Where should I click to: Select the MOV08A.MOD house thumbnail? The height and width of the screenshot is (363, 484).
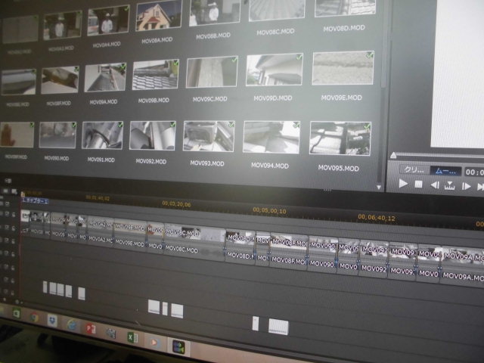[158, 17]
